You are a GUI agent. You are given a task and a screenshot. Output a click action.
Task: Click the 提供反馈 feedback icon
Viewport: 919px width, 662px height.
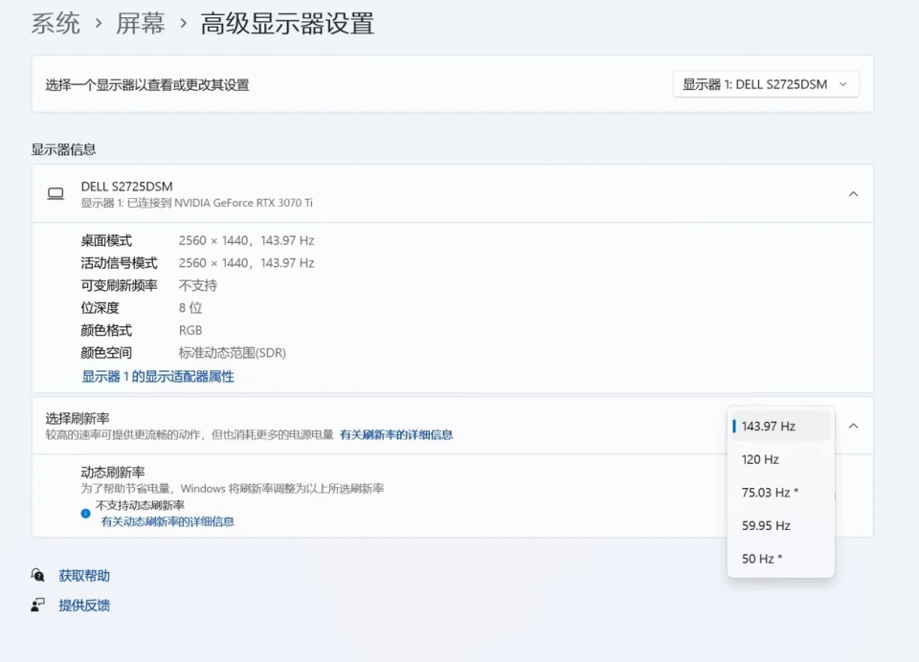pos(38,605)
